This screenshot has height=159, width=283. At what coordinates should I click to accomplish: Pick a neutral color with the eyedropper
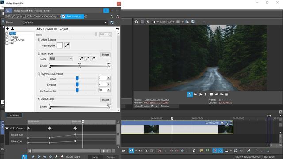pos(67,45)
